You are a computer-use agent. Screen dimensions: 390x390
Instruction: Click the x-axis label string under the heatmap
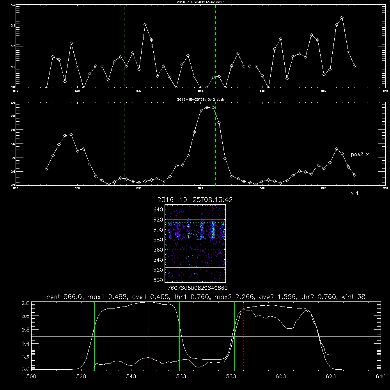[198, 288]
